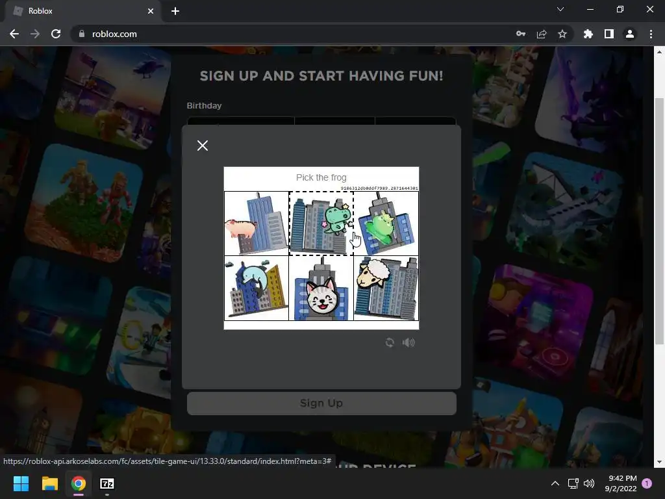Open Chrome's three-dot menu
665x499 pixels.
651,34
